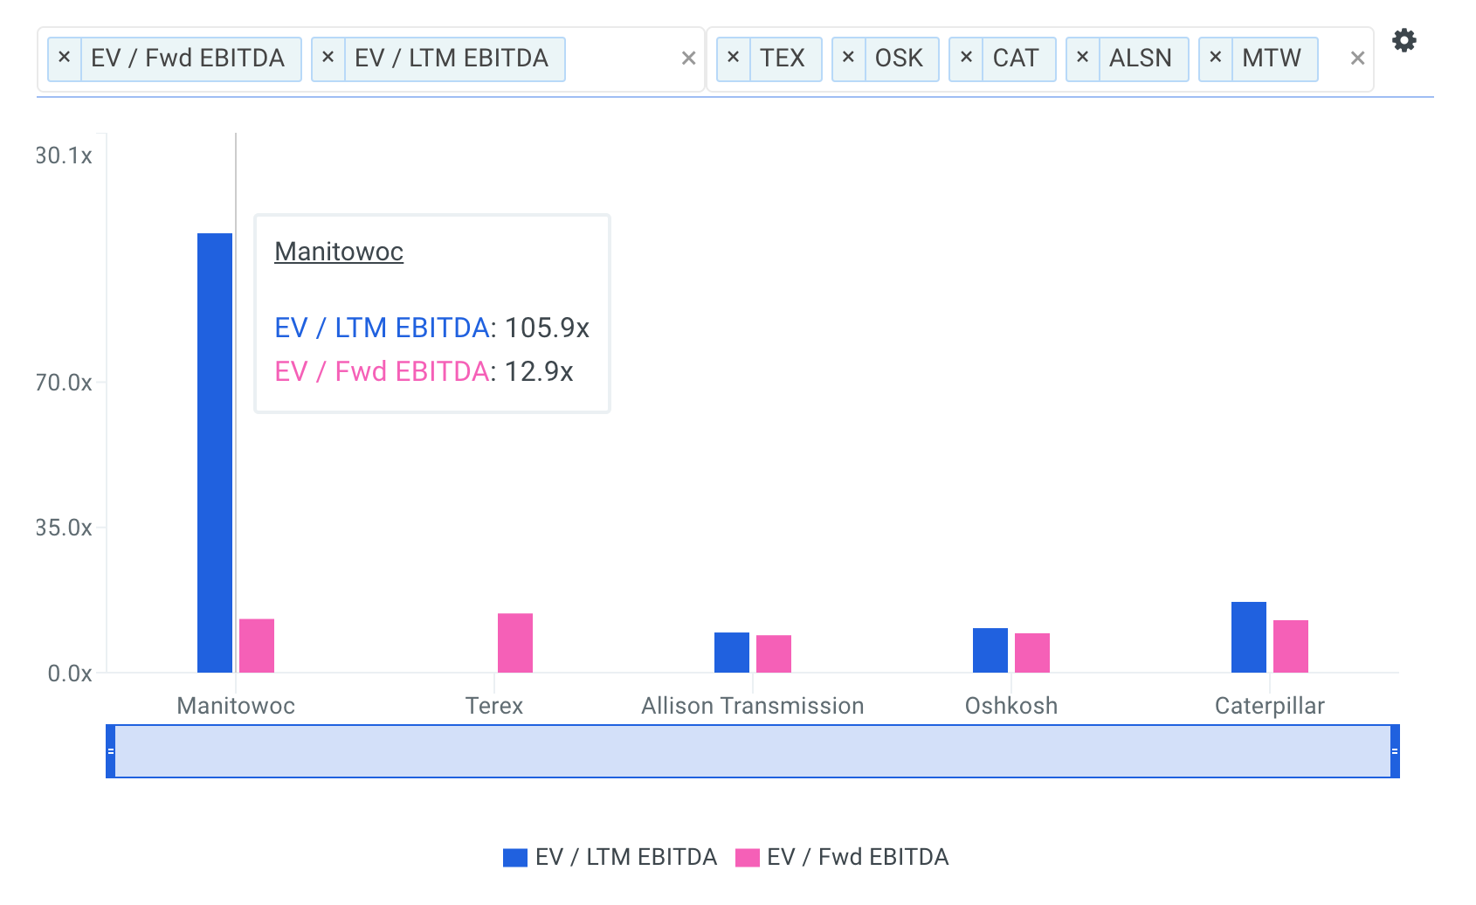The width and height of the screenshot is (1476, 905).
Task: Remove CAT ticker tag
Action: click(966, 58)
